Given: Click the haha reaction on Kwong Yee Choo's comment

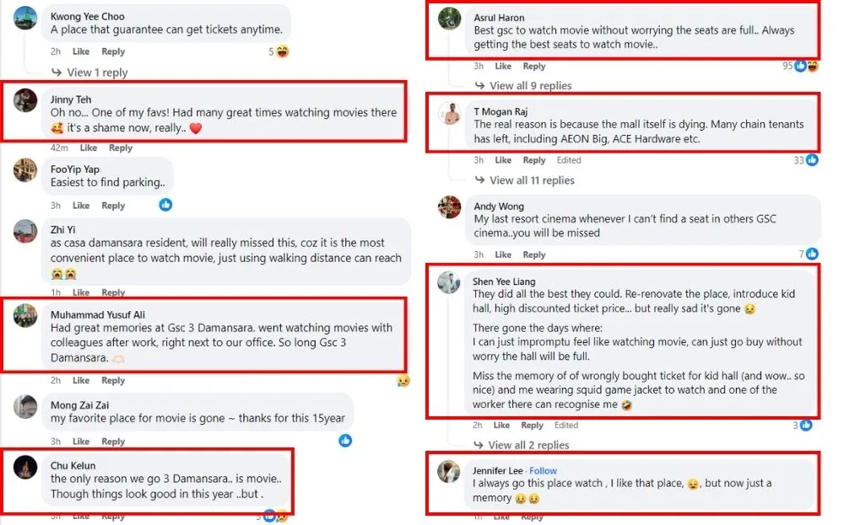Looking at the screenshot, I should (x=283, y=51).
